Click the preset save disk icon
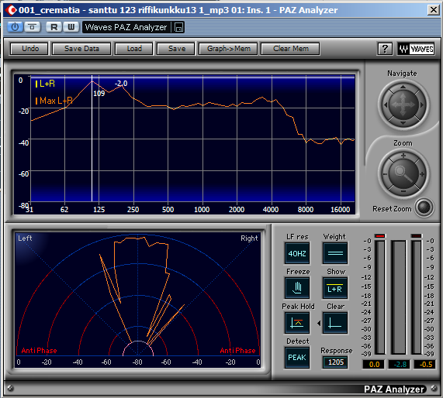The width and height of the screenshot is (443, 398). [x=178, y=27]
